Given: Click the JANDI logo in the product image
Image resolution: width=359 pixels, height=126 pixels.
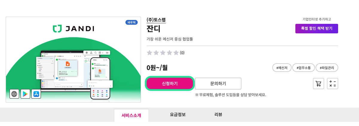Looking at the screenshot, I should [x=73, y=29].
